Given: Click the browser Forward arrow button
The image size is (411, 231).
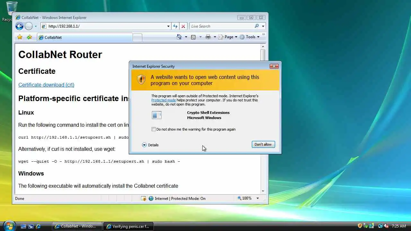Looking at the screenshot, I should coord(29,26).
